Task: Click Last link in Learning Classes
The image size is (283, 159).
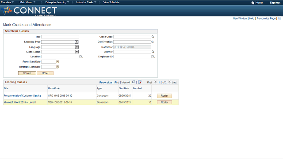Action: coord(174,83)
